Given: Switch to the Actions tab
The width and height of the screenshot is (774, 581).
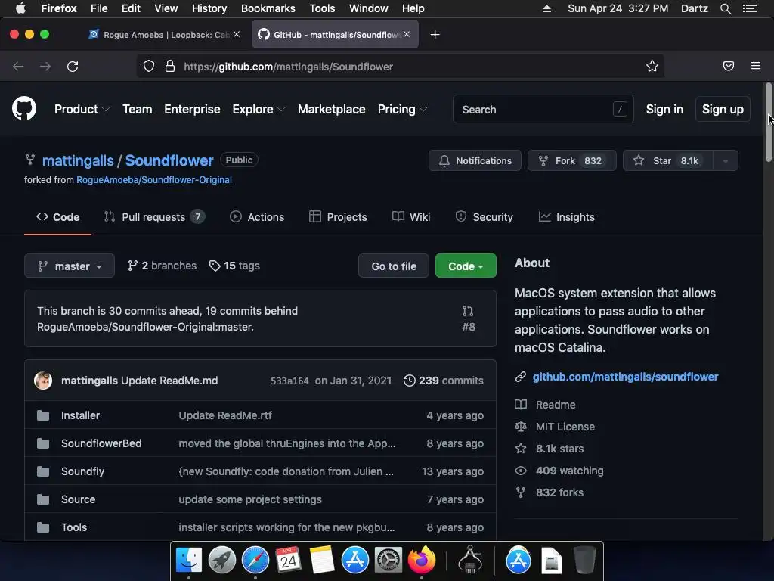Looking at the screenshot, I should click(257, 217).
